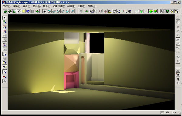This screenshot has height=116, width=182.
Task: Click the page-with-red-plus selection icon
Action: pos(5,45)
